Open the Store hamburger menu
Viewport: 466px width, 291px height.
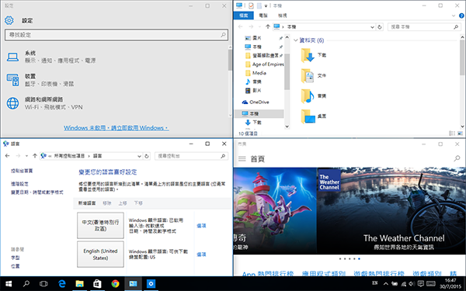(x=242, y=159)
